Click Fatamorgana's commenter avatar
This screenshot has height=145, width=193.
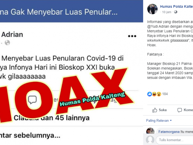(x=150, y=131)
